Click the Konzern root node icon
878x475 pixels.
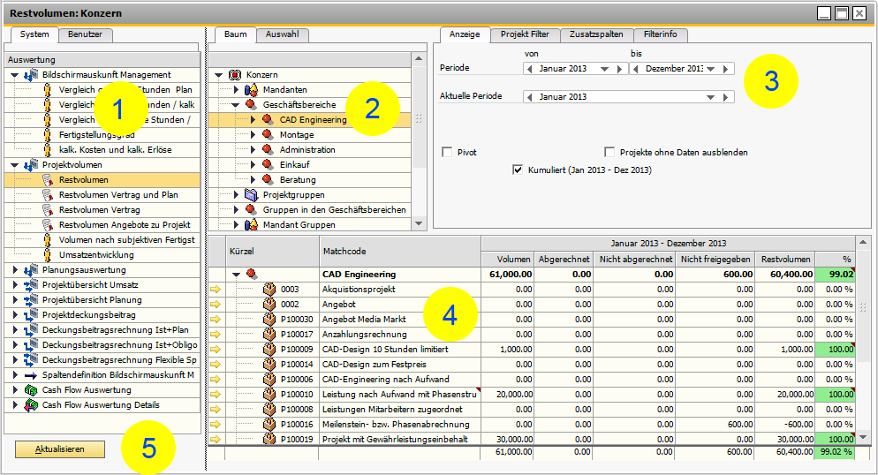coord(235,75)
